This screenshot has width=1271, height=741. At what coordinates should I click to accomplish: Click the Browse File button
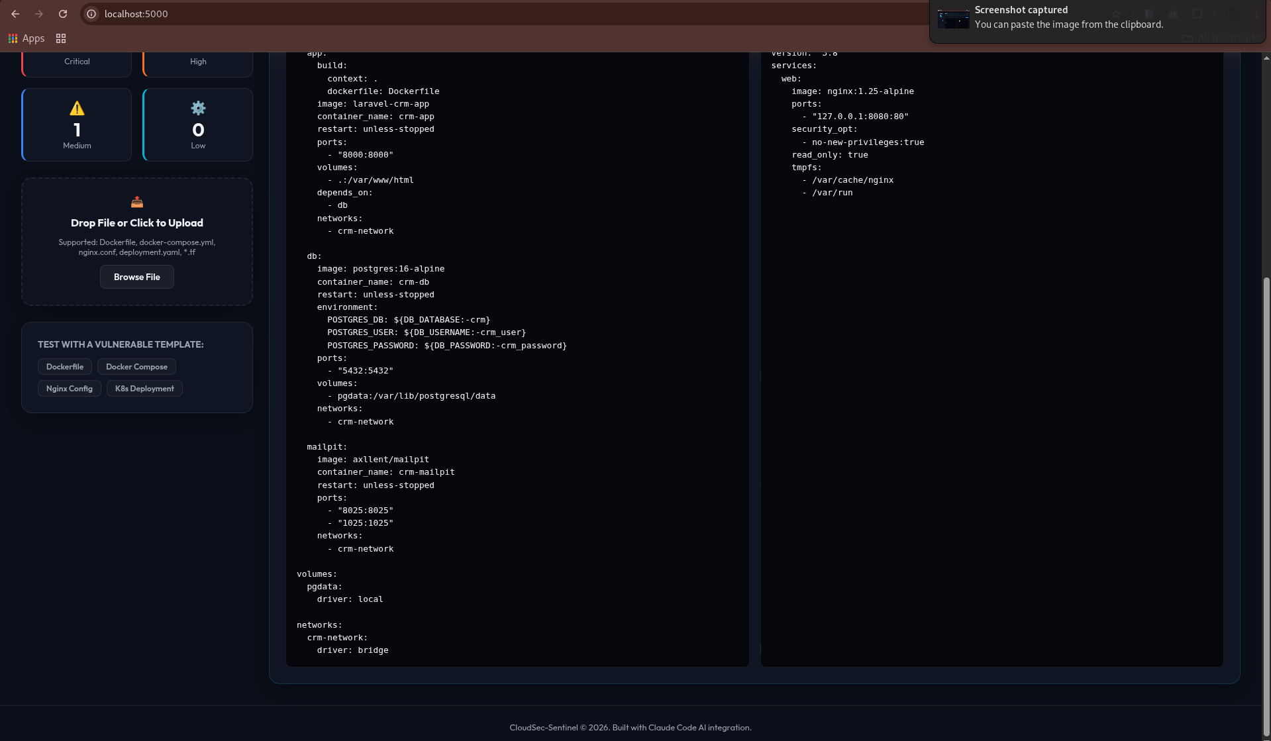pyautogui.click(x=137, y=277)
